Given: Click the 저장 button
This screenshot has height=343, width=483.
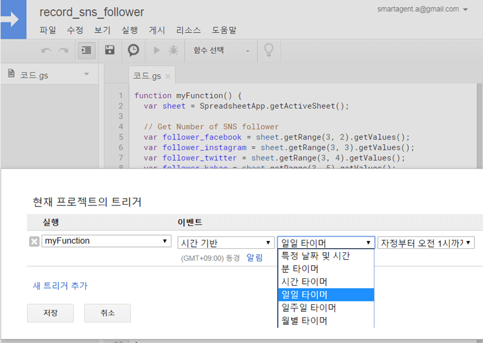Looking at the screenshot, I should 50,313.
